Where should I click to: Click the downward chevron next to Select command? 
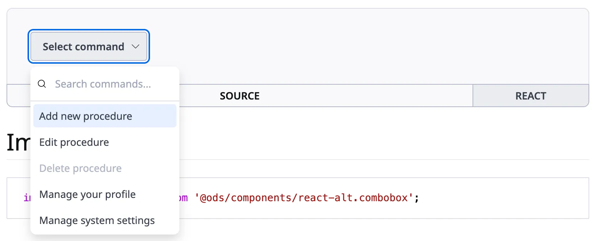click(136, 46)
